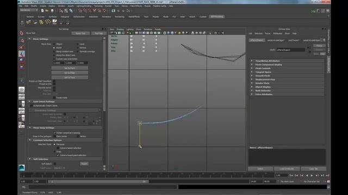Click the play backwards button
This screenshot has width=348, height=195.
point(307,175)
